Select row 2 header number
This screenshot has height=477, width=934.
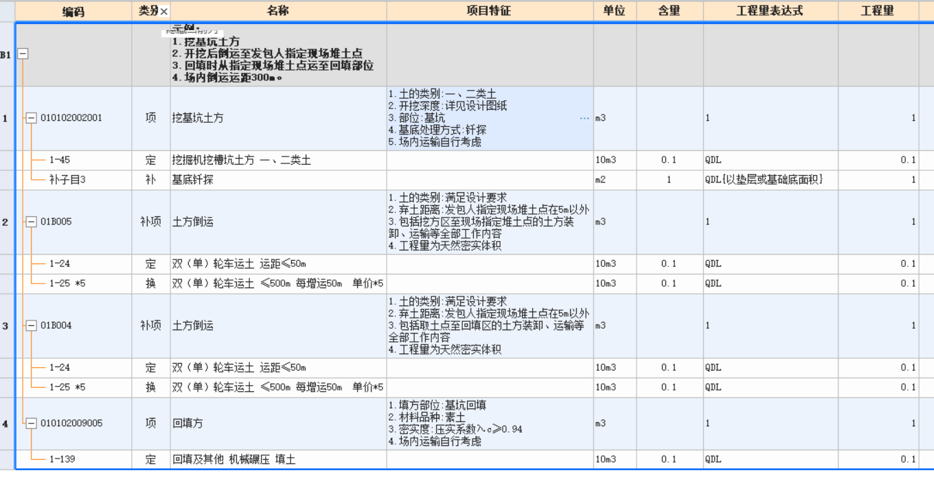[x=7, y=222]
